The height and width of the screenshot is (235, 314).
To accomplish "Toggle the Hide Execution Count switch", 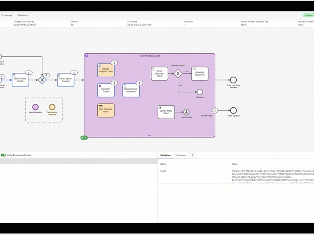I will tap(4, 155).
